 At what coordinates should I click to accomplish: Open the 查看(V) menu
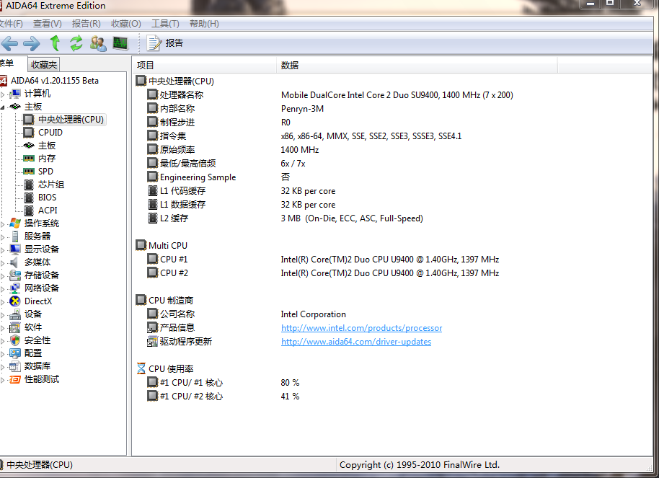pyautogui.click(x=47, y=24)
